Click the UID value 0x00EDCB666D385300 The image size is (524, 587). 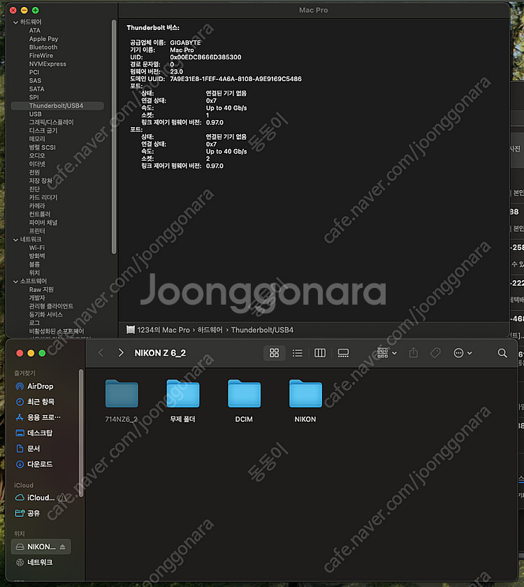[x=205, y=57]
